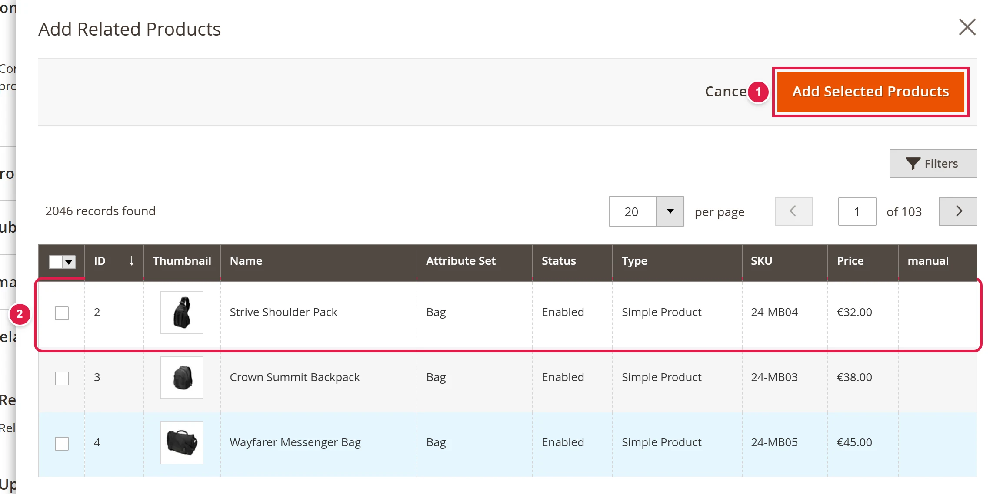Click the Cancel button
Image resolution: width=1000 pixels, height=494 pixels.
click(726, 92)
